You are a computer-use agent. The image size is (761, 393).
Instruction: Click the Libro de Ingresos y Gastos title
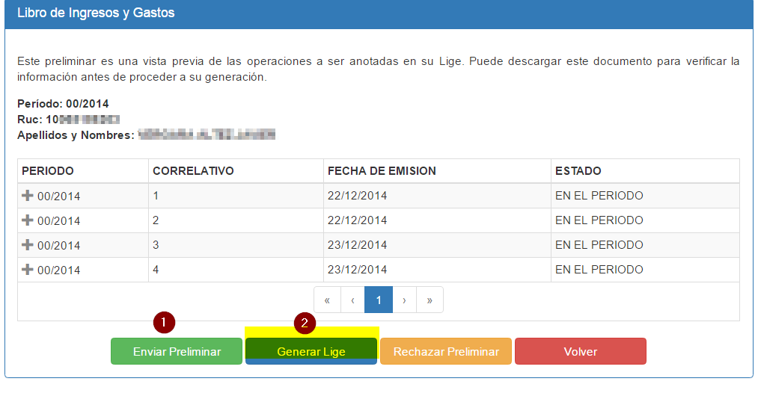tap(96, 13)
